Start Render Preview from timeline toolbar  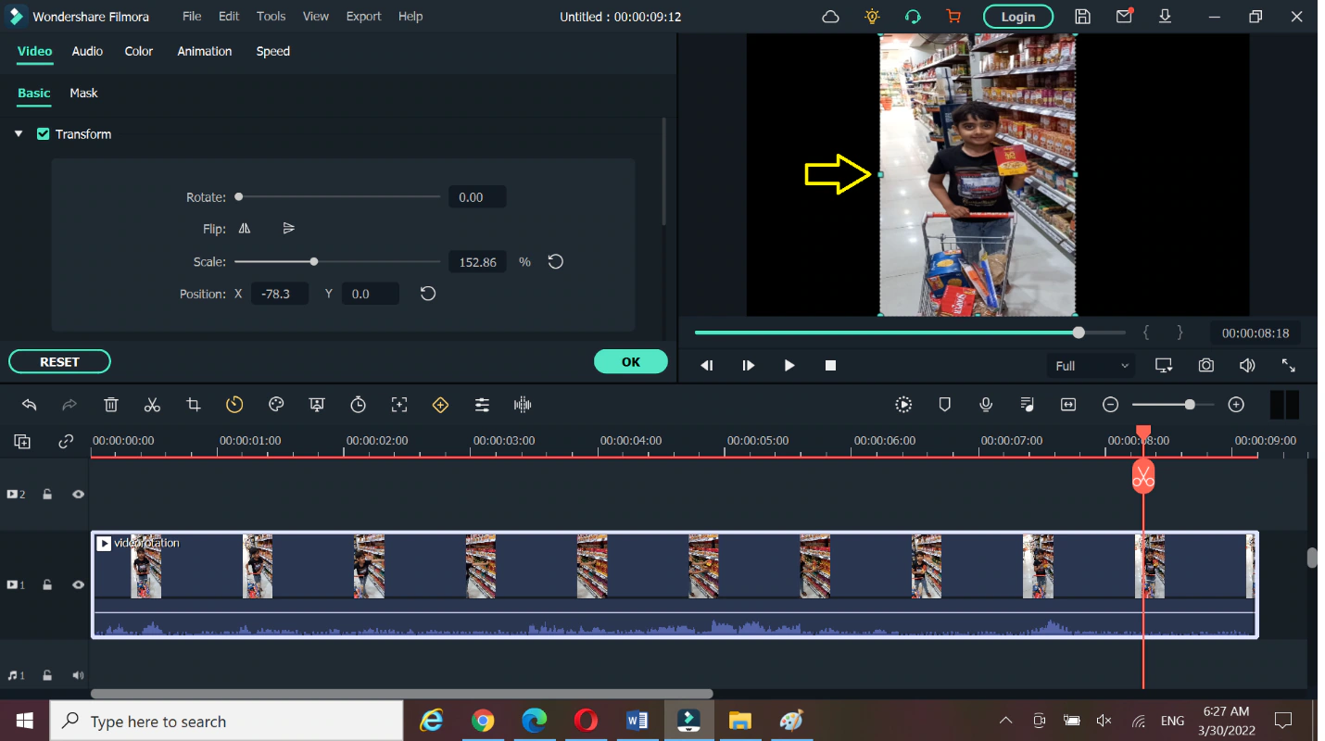click(903, 405)
